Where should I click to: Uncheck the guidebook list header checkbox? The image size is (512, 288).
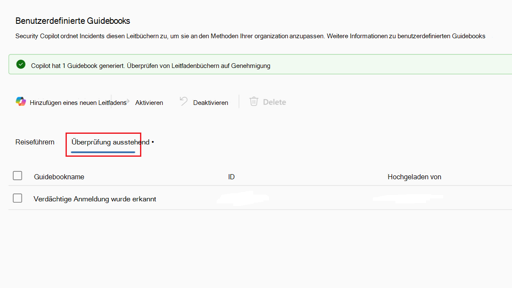click(17, 175)
